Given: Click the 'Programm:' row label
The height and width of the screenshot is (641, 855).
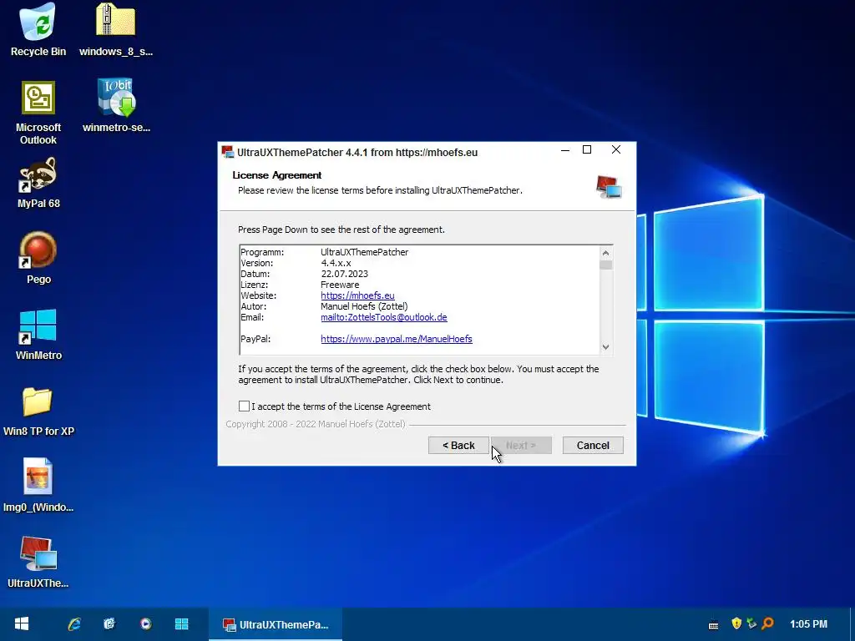Looking at the screenshot, I should click(x=262, y=252).
